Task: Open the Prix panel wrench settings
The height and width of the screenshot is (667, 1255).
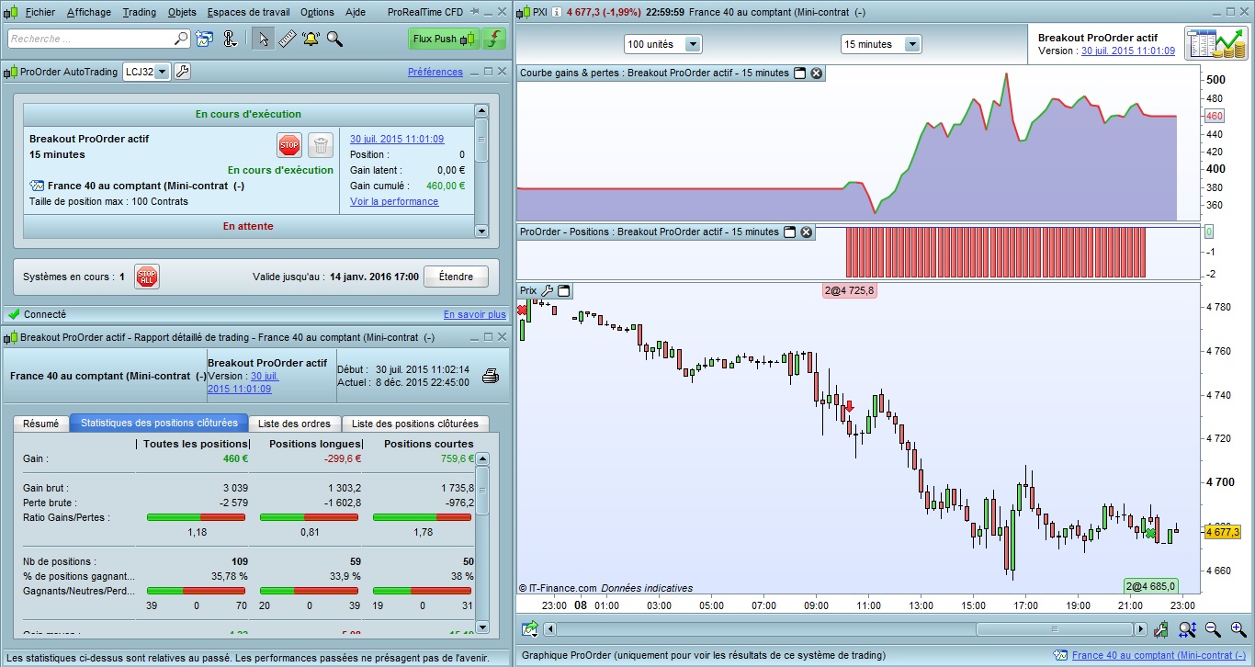Action: 547,290
